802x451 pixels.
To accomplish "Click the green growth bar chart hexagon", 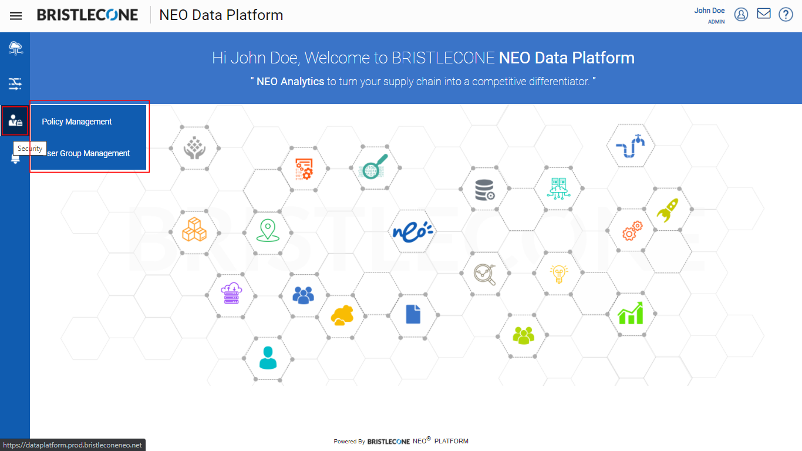I will 631,314.
